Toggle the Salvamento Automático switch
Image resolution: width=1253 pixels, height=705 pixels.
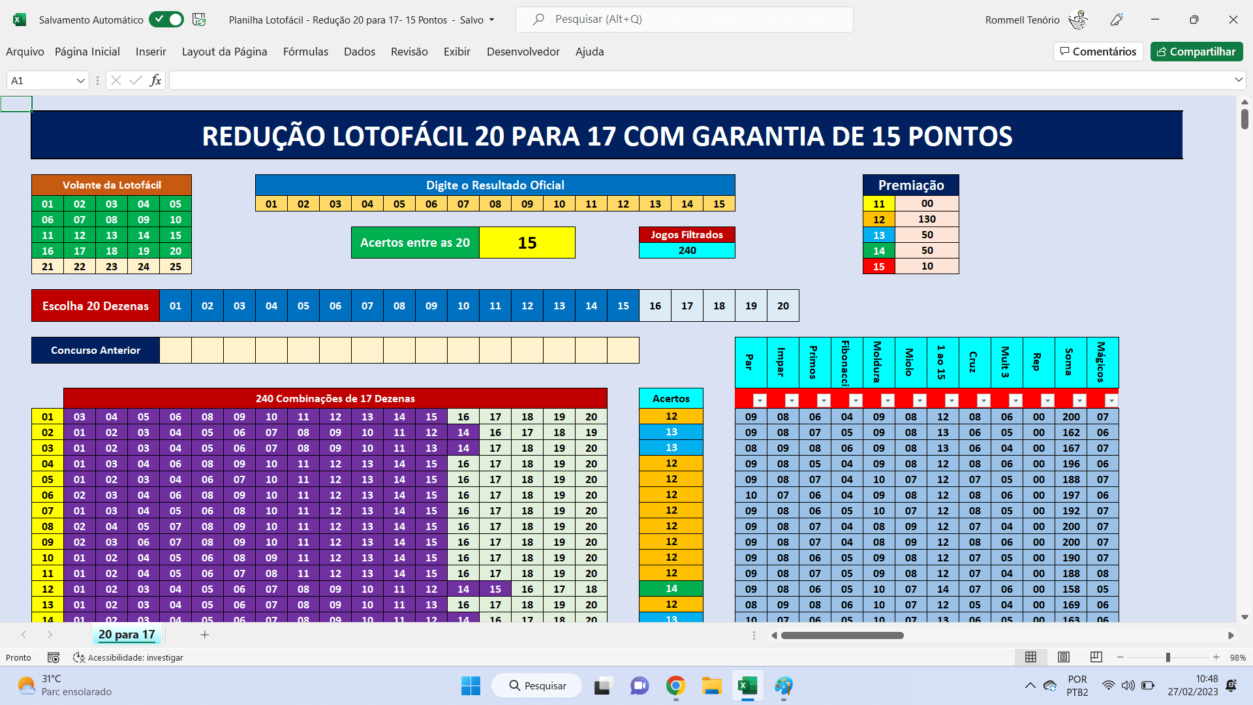pyautogui.click(x=166, y=20)
